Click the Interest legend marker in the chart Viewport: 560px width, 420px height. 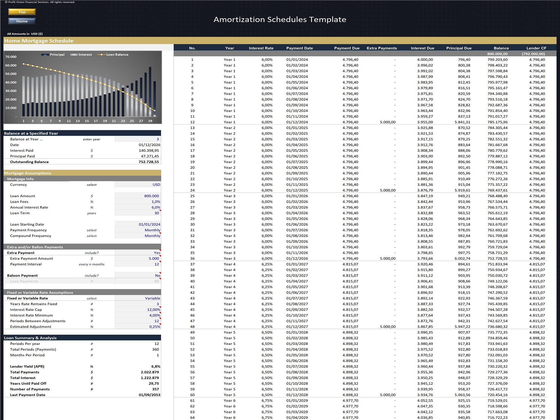[x=74, y=54]
